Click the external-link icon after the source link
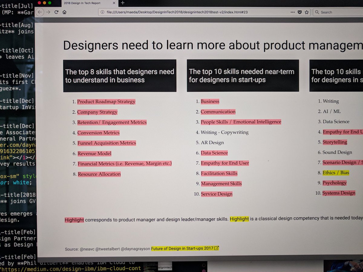The height and width of the screenshot is (272, 363). pos(216,248)
